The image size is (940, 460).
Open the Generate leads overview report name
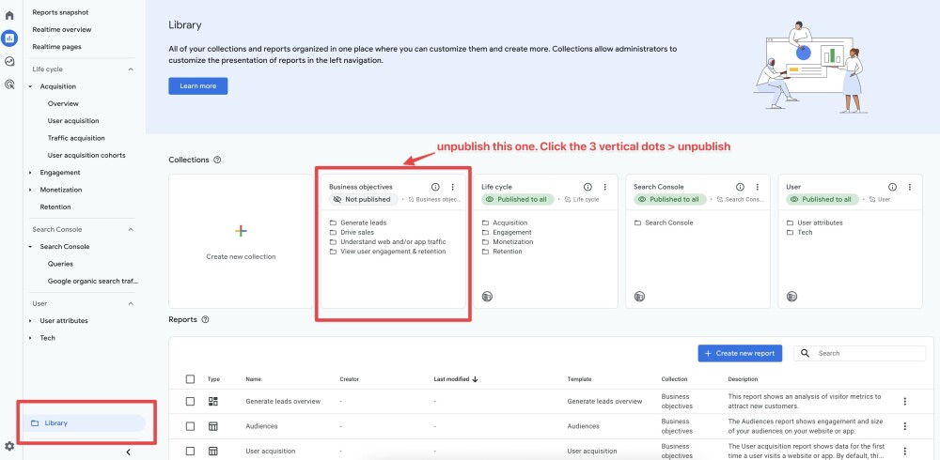[283, 401]
